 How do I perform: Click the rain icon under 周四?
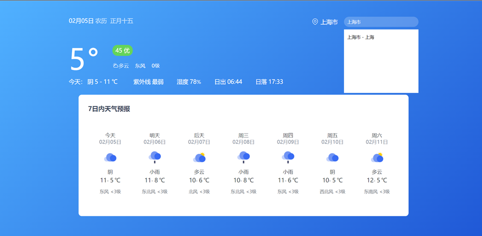(x=288, y=157)
